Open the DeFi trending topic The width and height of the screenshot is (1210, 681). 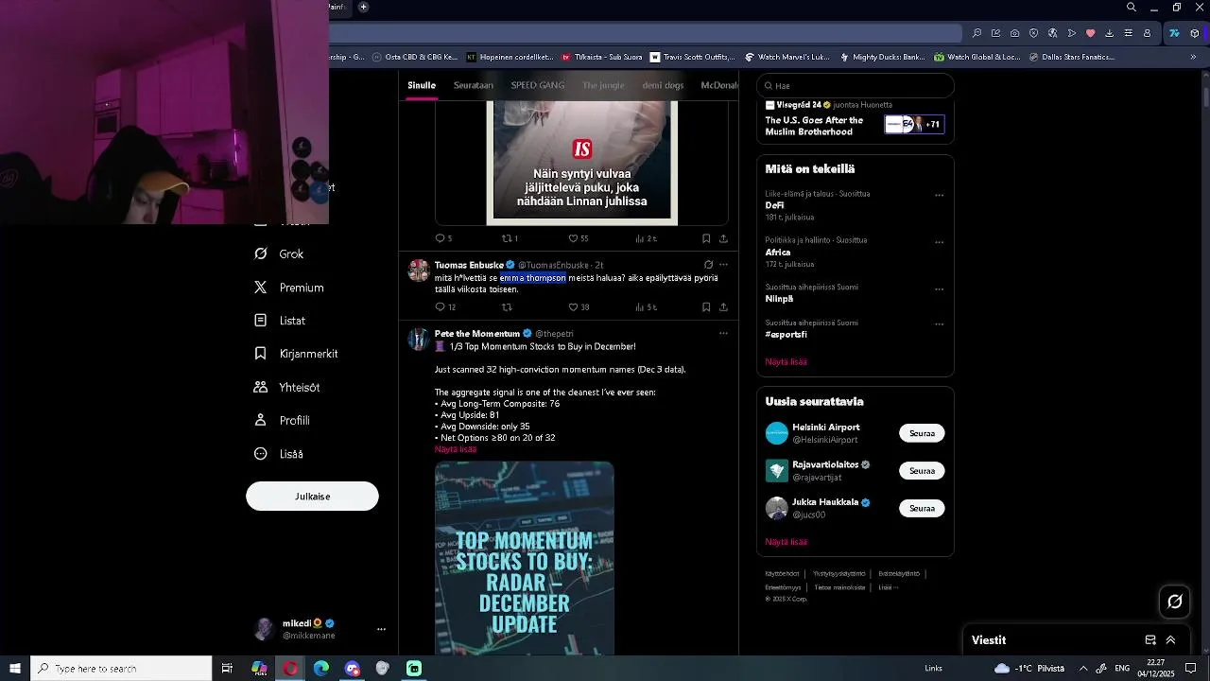point(774,205)
